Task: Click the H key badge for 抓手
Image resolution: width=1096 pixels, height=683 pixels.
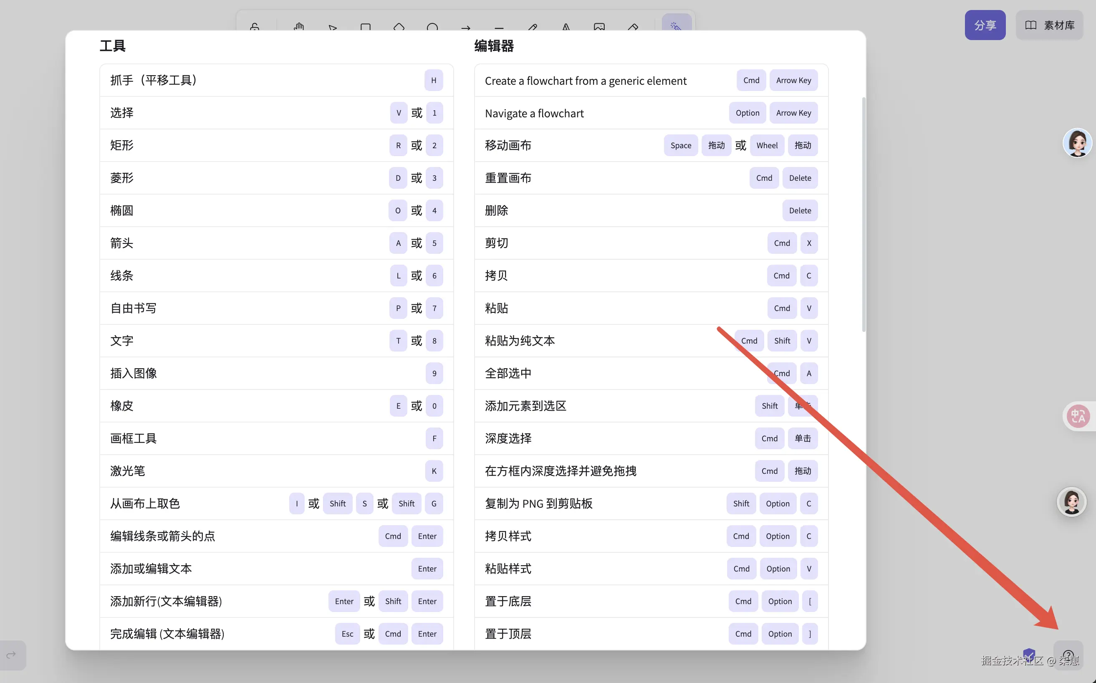Action: [434, 81]
